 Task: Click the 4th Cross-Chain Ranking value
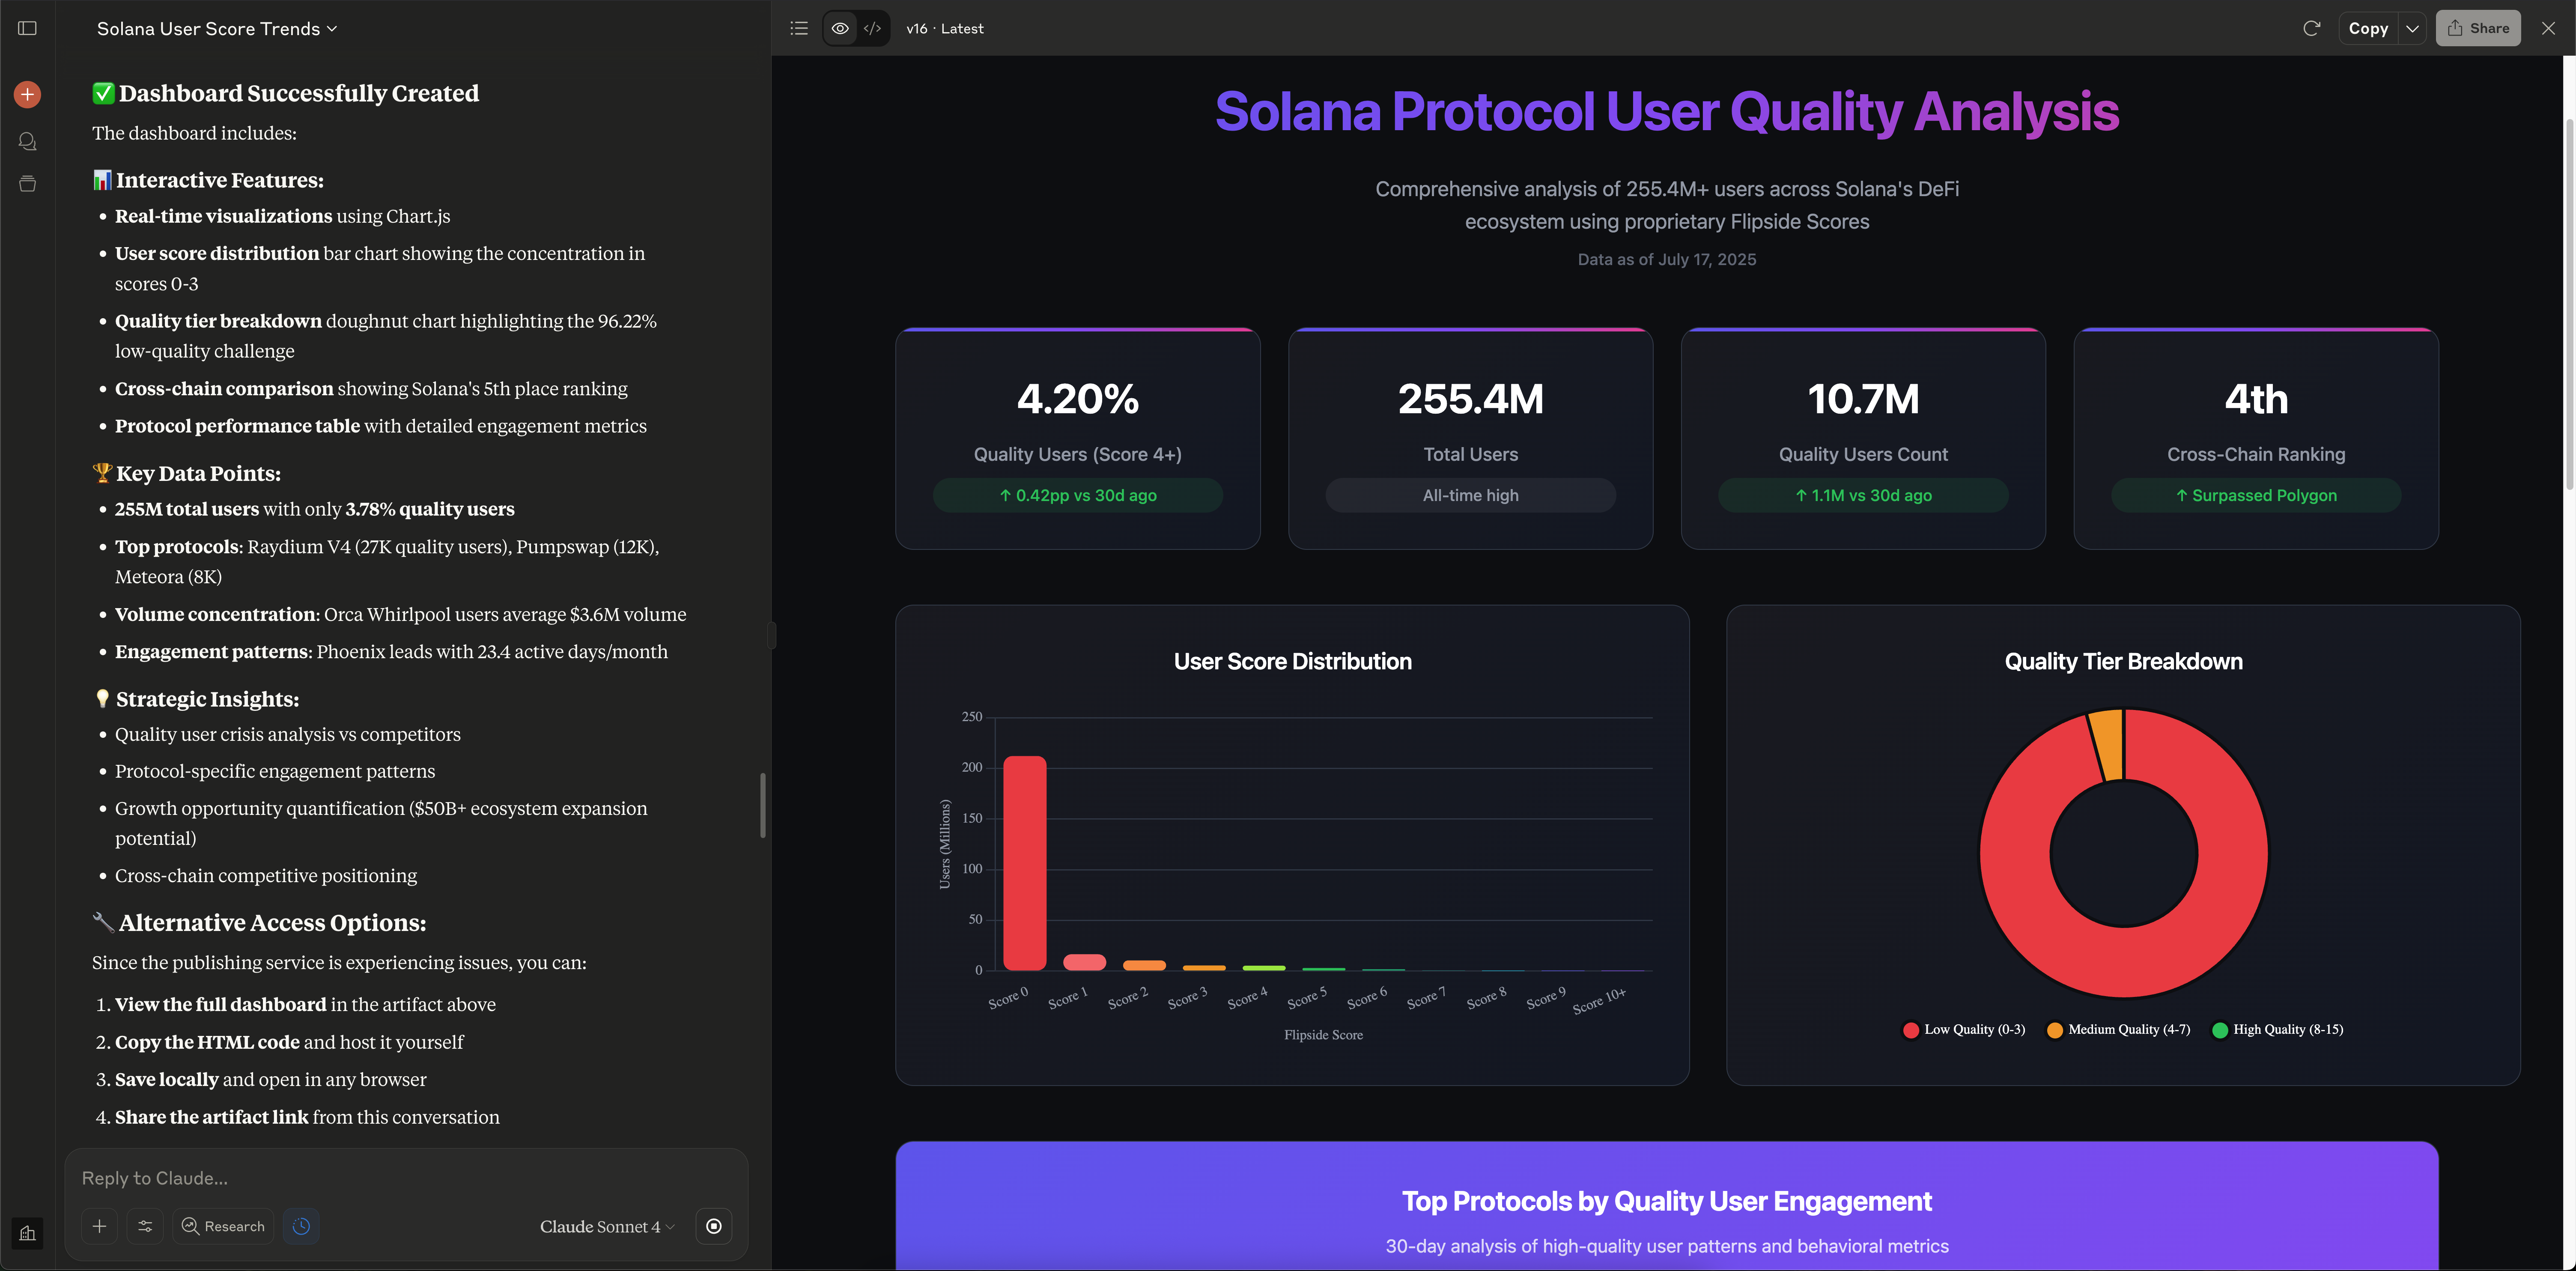point(2256,399)
